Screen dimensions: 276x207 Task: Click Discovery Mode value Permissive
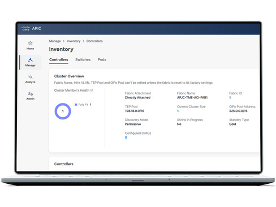click(133, 124)
